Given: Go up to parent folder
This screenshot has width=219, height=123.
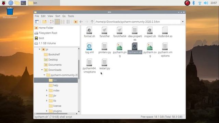Looking at the screenshot, I should pos(92,22).
